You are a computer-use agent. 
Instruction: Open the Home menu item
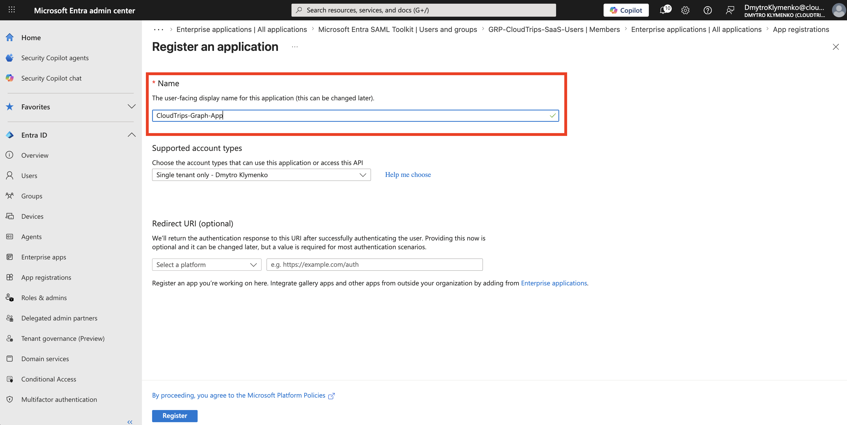tap(31, 38)
